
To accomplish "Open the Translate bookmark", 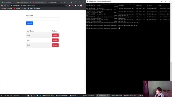I will tap(37, 8).
